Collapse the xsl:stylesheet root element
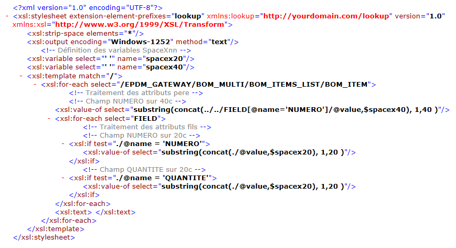This screenshot has width=456, height=248. [6, 17]
